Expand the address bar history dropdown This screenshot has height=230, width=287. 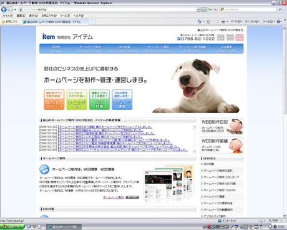pos(198,9)
